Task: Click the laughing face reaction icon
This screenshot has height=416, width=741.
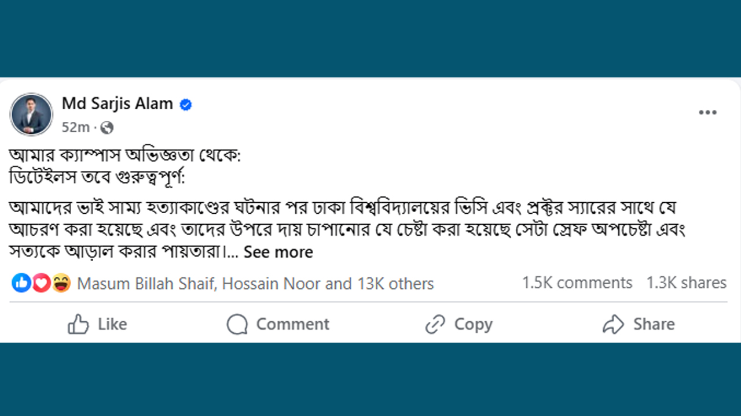Action: (x=60, y=283)
